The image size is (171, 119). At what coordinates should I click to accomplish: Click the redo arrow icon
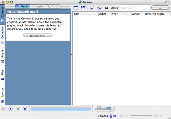click(x=99, y=8)
